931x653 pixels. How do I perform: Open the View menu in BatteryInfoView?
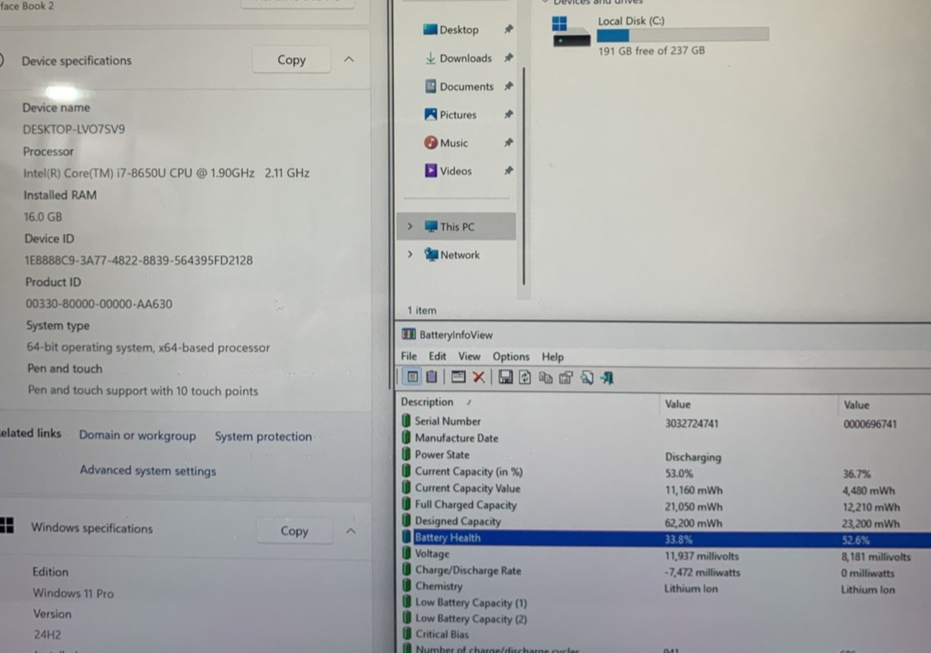tap(469, 356)
